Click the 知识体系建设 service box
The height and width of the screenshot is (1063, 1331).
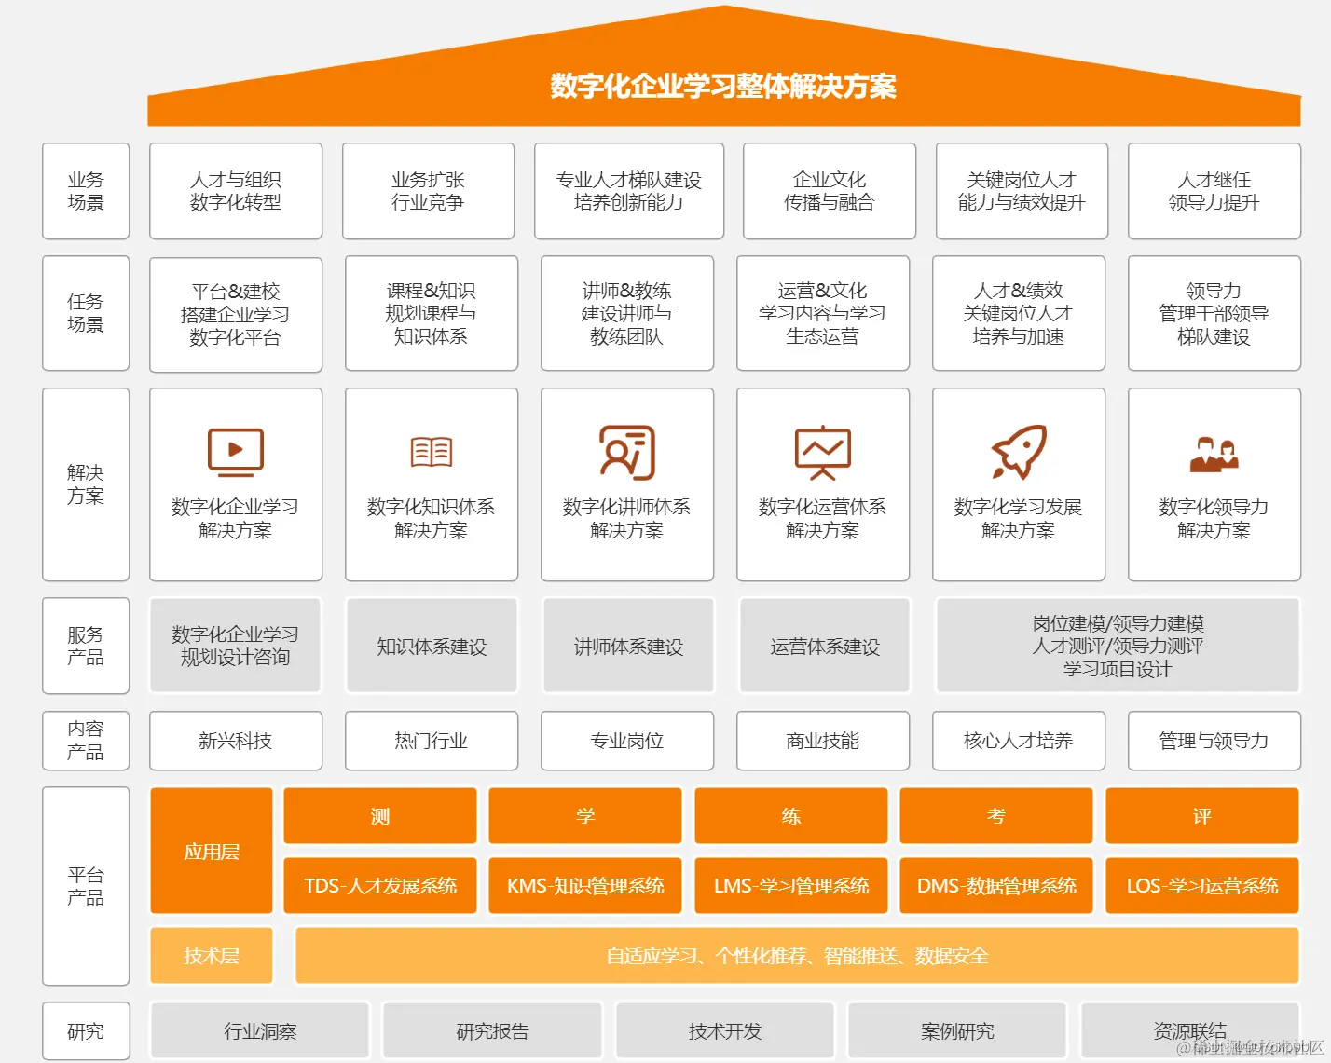point(432,646)
